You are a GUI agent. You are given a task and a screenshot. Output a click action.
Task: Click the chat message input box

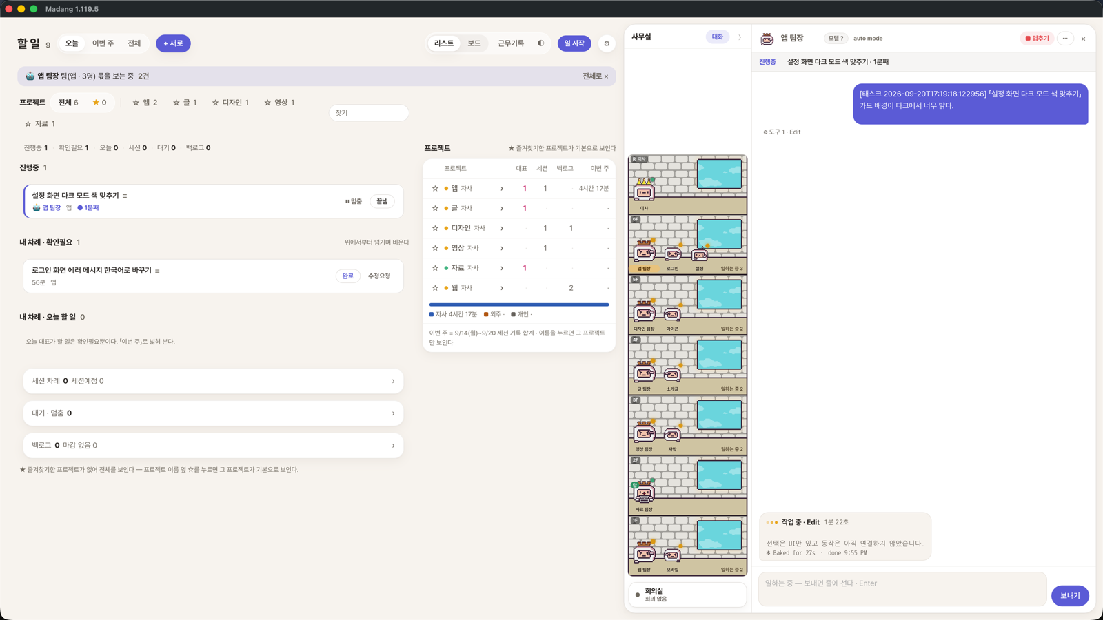pyautogui.click(x=902, y=589)
